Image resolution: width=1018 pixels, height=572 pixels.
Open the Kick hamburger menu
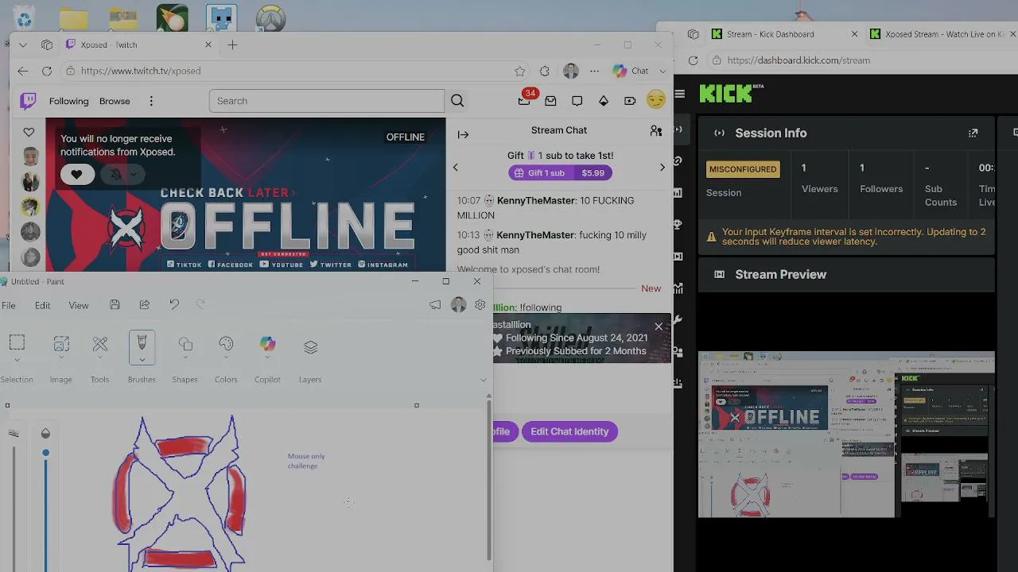679,94
